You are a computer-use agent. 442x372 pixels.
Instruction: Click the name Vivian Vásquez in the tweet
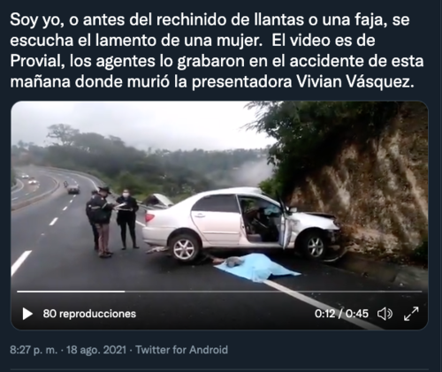click(354, 81)
